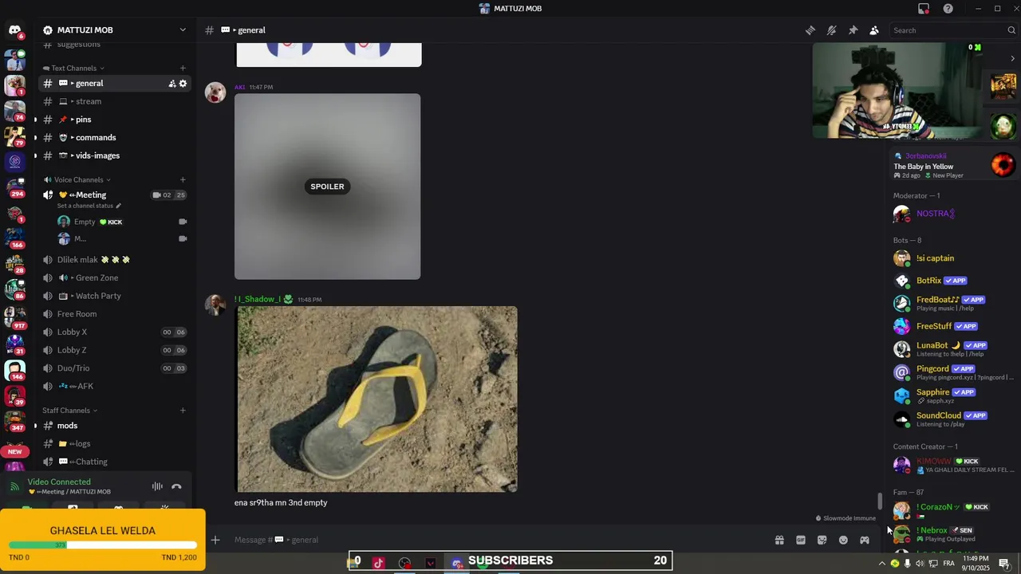The width and height of the screenshot is (1021, 574).
Task: Disconnect from voice with hang-up icon
Action: coord(176,486)
